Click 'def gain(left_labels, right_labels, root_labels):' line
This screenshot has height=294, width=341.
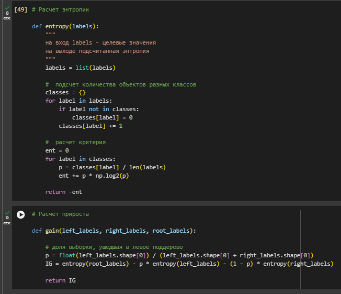[114, 231]
